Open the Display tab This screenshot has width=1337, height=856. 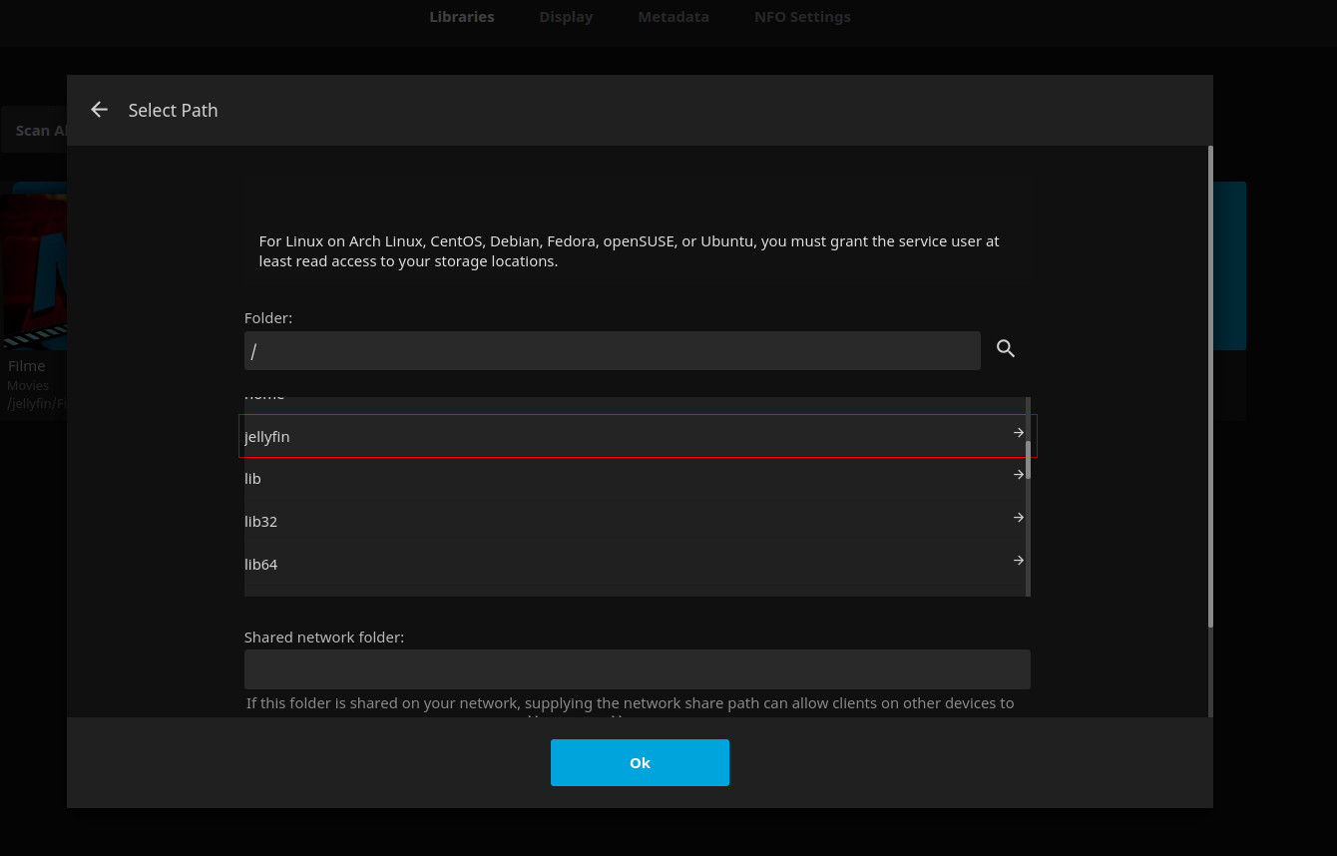click(566, 17)
